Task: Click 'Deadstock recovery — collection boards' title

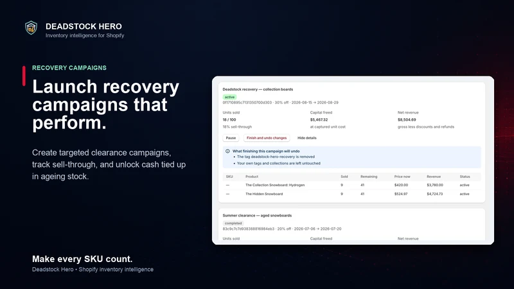Action: 258,89
